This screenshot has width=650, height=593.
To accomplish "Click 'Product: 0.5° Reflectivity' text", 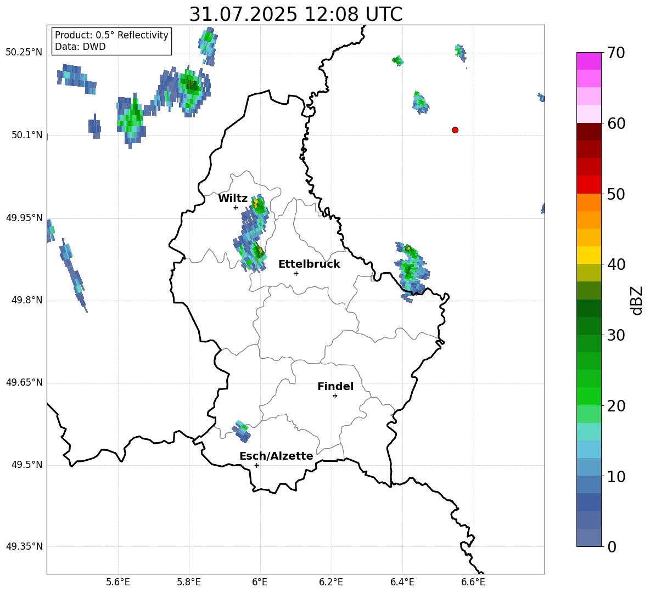I will (x=111, y=35).
